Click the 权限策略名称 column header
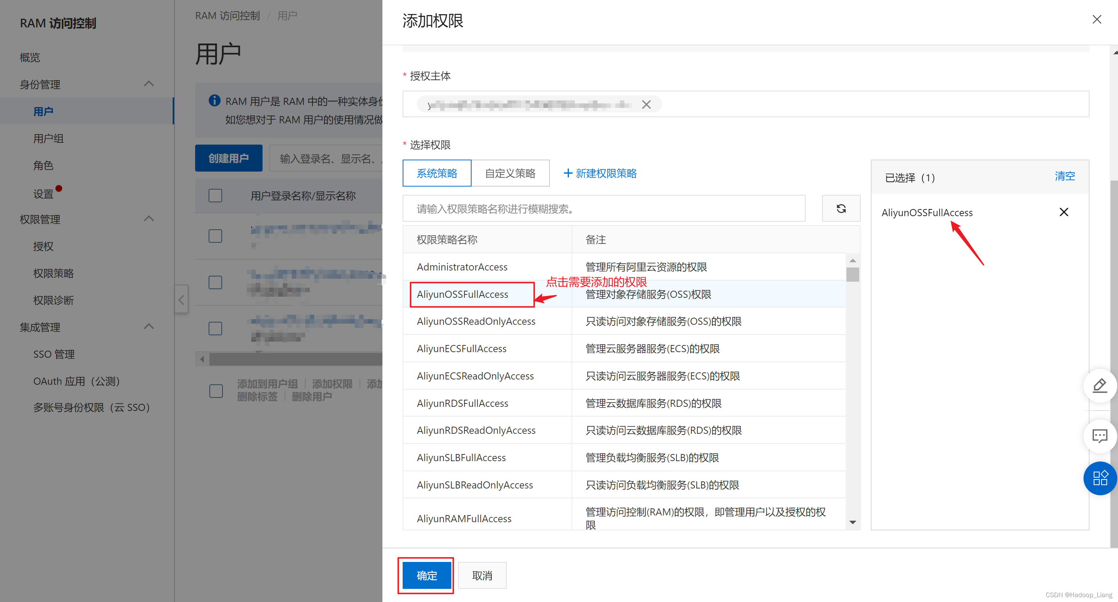1118x602 pixels. coord(447,240)
